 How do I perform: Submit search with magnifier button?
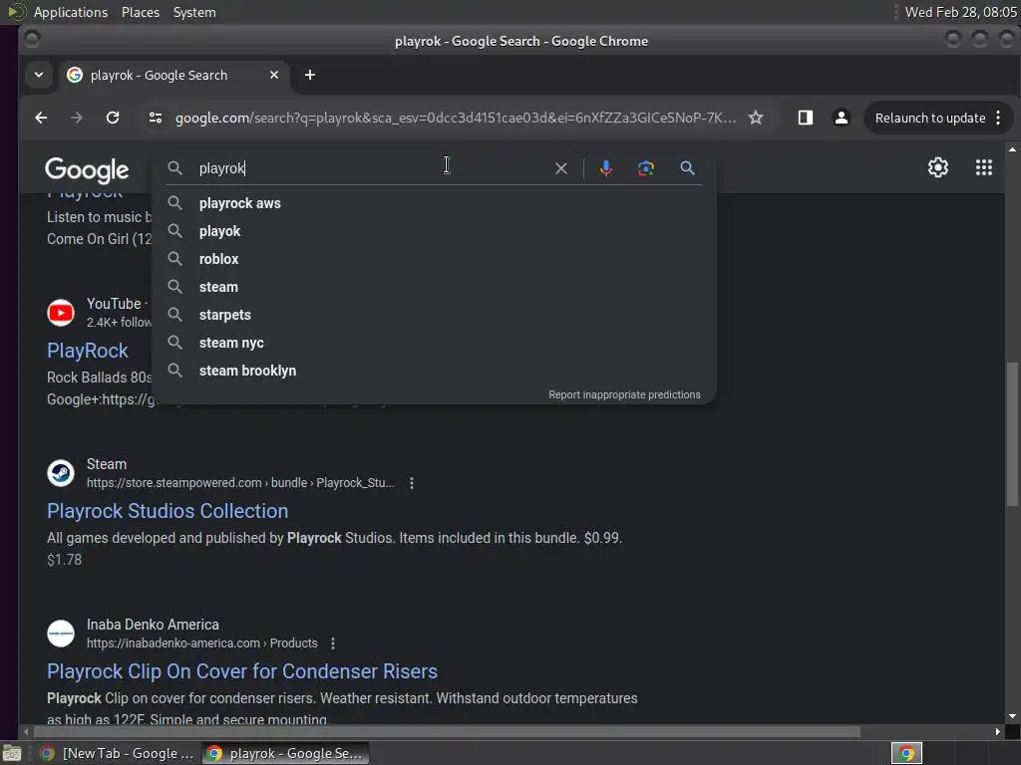(687, 168)
